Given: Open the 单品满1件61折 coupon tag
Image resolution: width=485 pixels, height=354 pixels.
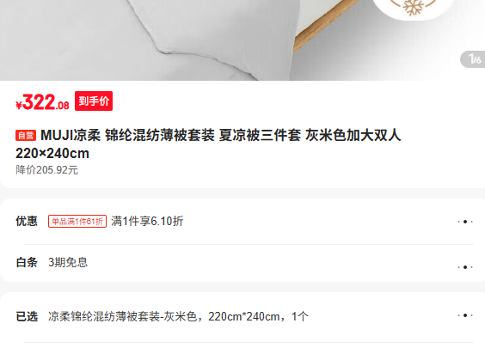Looking at the screenshot, I should tap(77, 222).
